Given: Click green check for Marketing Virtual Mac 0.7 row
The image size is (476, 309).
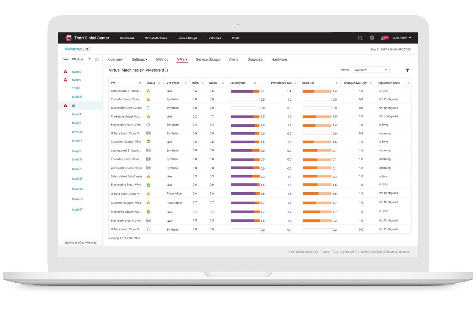Looking at the screenshot, I should coord(148,212).
